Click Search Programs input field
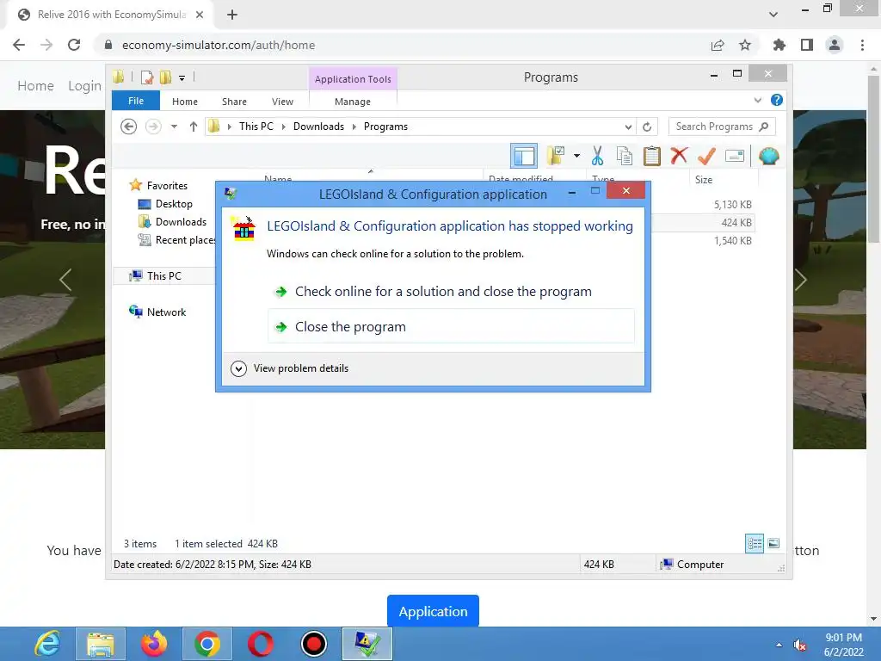 pyautogui.click(x=722, y=127)
